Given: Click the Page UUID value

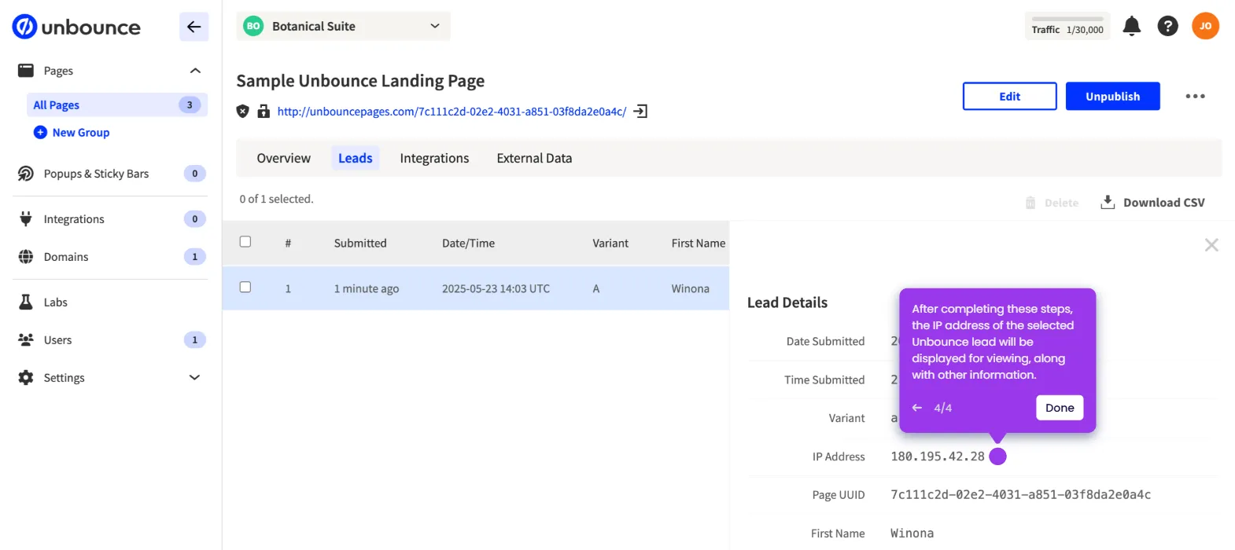Looking at the screenshot, I should (1020, 494).
